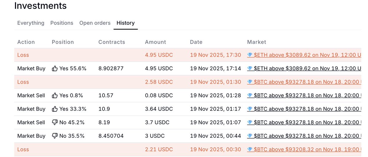The height and width of the screenshot is (157, 368).
Task: Open the ETH market link in the 17:14 Market Buy row
Action: click(x=307, y=69)
